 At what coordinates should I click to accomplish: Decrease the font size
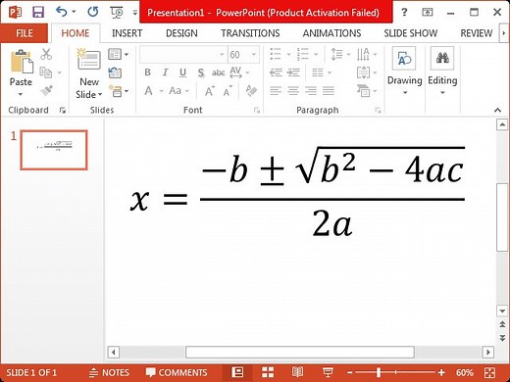[x=228, y=91]
